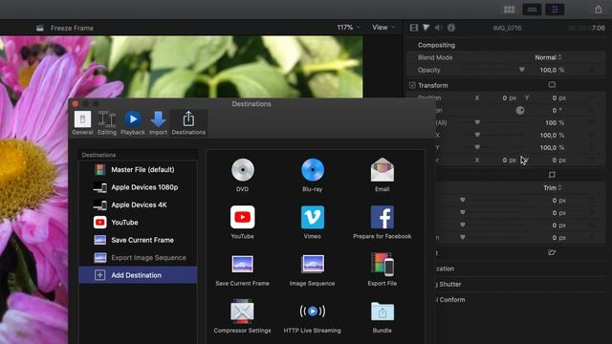Pick Save Current Frame icon in grid

tap(242, 264)
